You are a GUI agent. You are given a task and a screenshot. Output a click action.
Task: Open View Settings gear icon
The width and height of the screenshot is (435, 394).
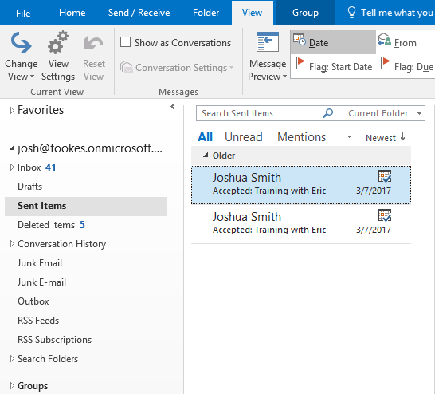tap(58, 42)
